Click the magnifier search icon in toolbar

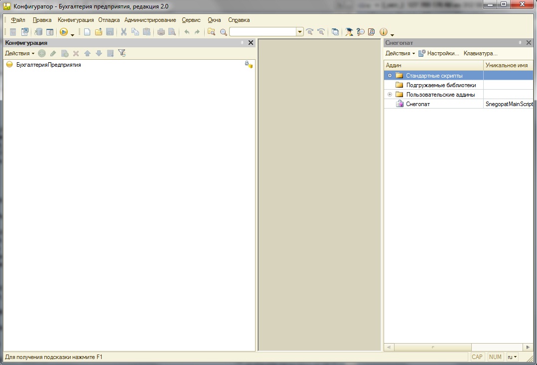tap(223, 32)
